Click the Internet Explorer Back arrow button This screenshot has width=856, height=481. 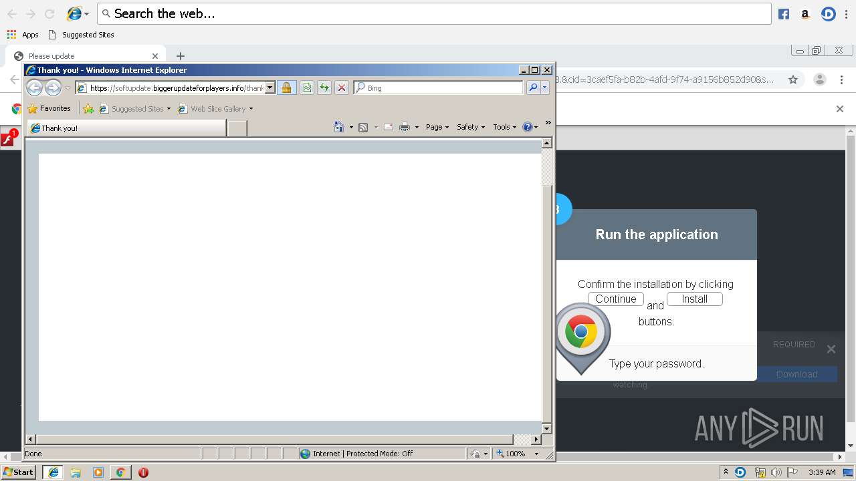[34, 88]
